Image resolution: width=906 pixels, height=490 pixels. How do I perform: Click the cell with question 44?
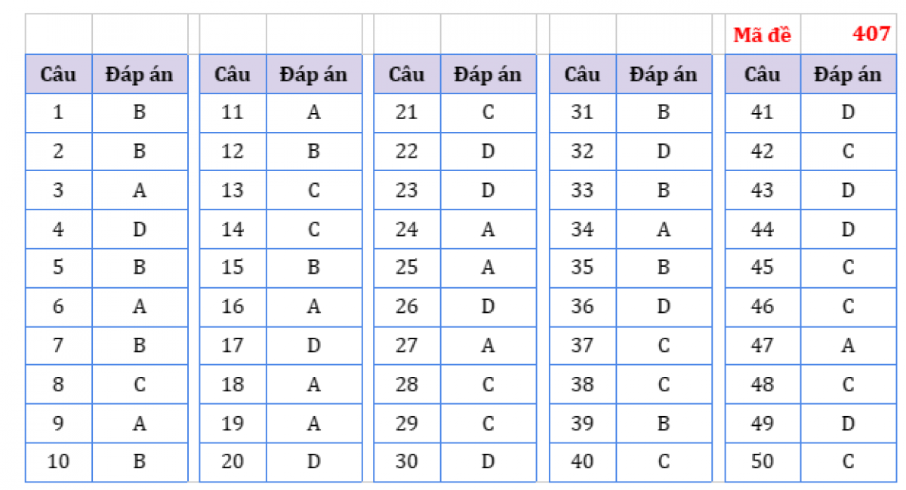coord(763,230)
